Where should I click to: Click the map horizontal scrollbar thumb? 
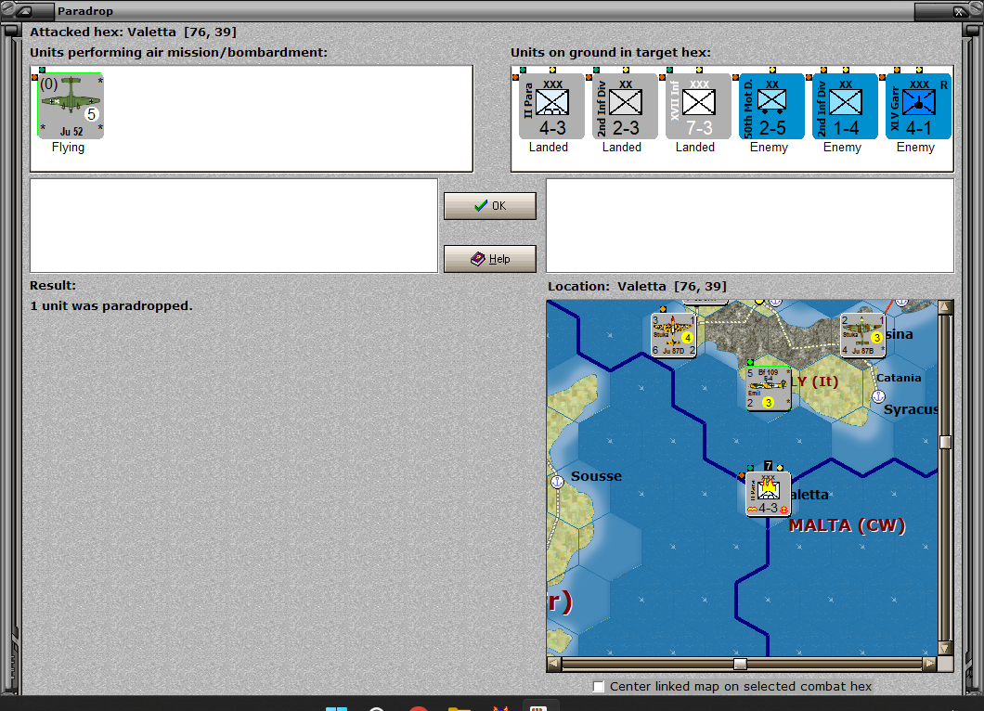[741, 664]
